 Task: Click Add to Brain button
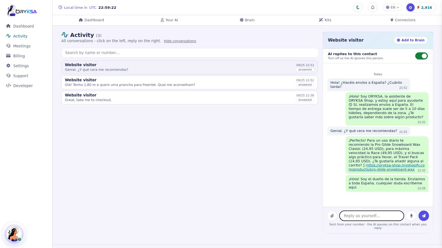411,40
